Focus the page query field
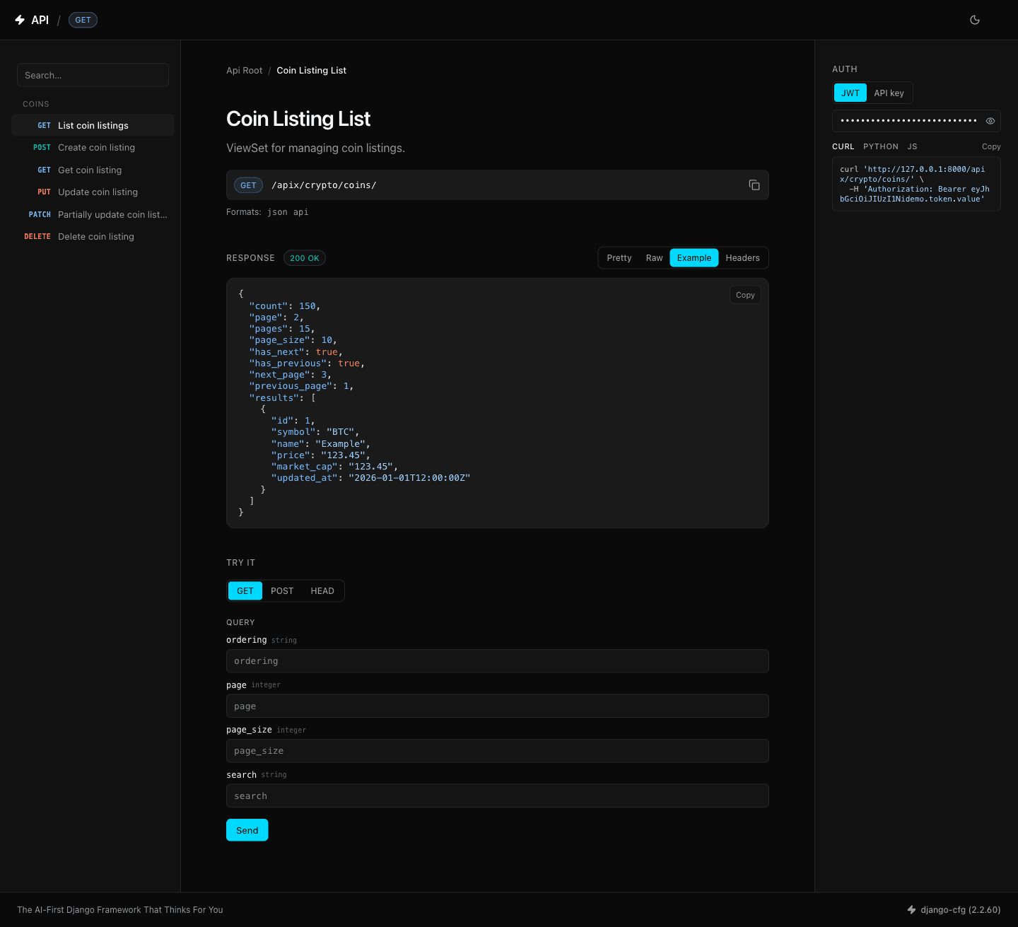Screen dimensions: 1018x927 pyautogui.click(x=498, y=706)
